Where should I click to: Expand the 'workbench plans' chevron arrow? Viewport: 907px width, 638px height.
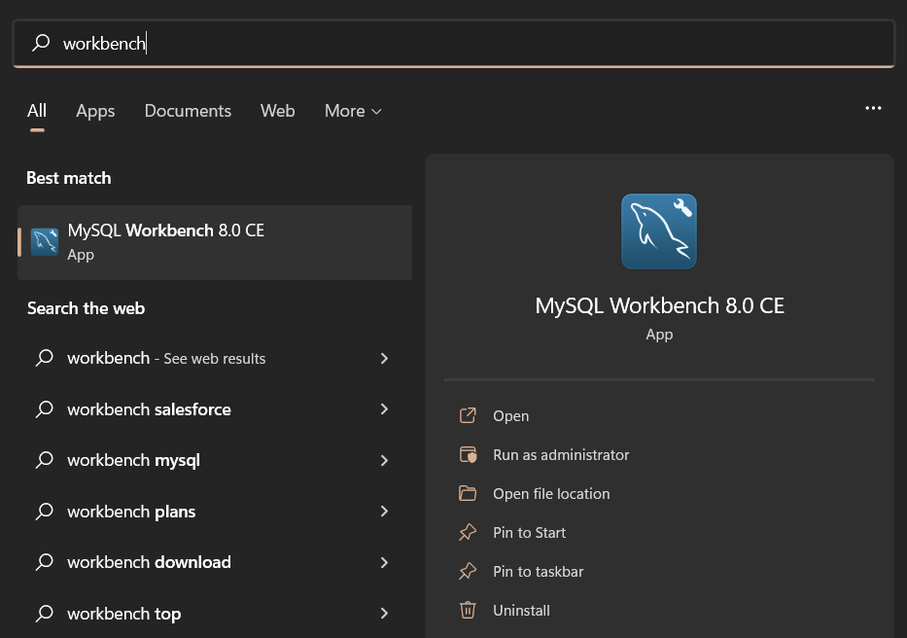[x=384, y=512]
